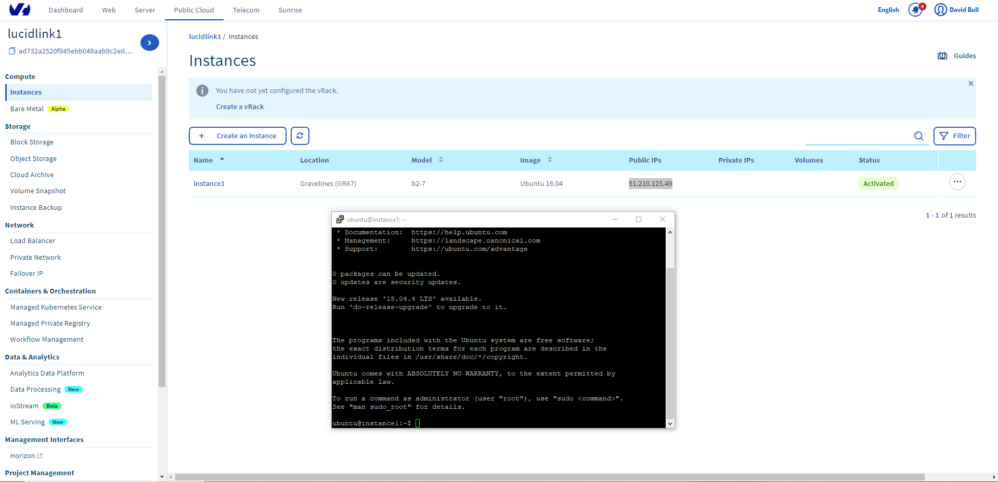Open Bare Metal Alpha section

(40, 109)
